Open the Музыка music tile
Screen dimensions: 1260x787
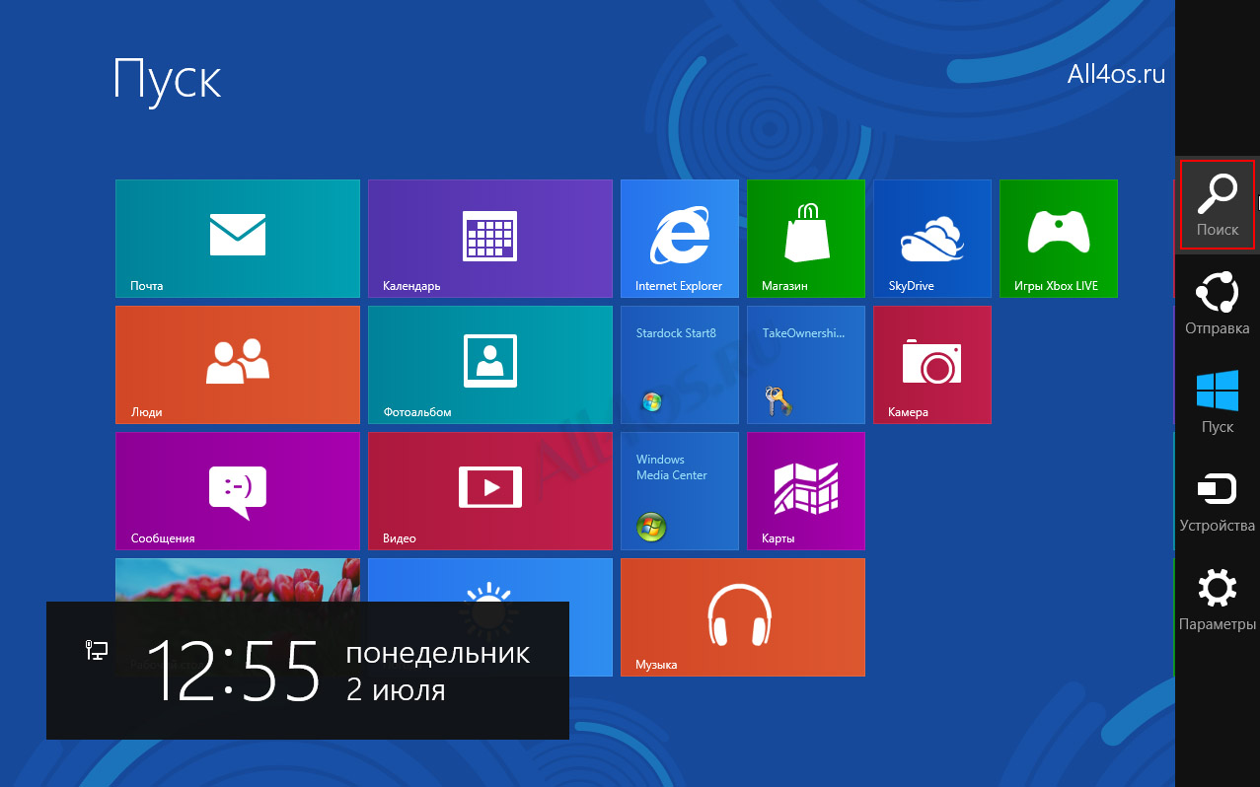pyautogui.click(x=743, y=617)
